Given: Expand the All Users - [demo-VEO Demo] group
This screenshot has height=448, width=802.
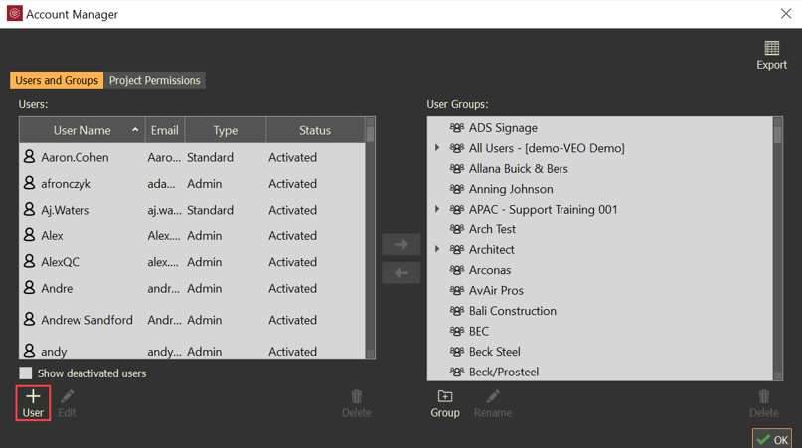Looking at the screenshot, I should tap(437, 148).
